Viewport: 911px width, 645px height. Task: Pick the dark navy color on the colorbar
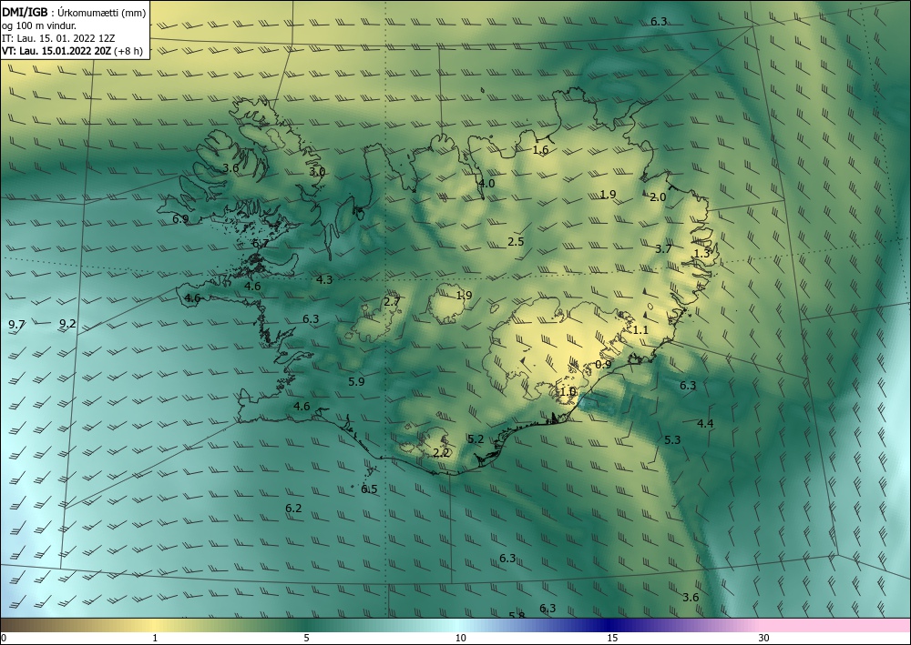[610, 625]
